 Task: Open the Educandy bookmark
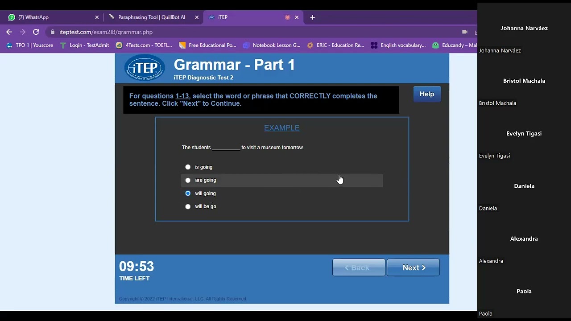click(x=454, y=45)
